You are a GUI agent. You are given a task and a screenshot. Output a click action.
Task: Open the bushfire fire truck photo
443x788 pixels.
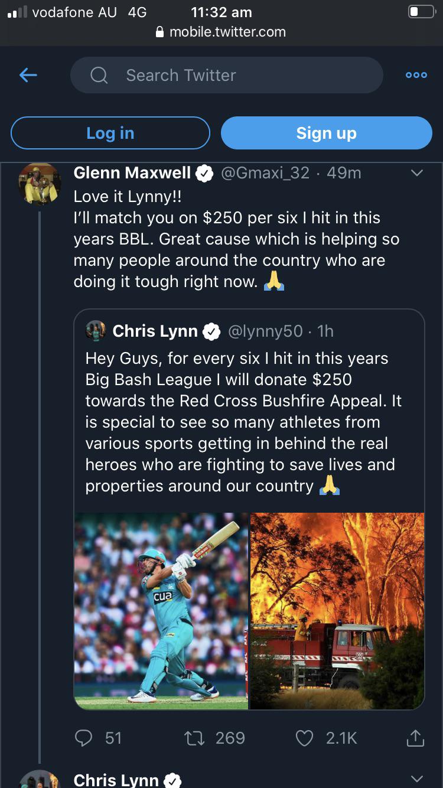point(337,610)
